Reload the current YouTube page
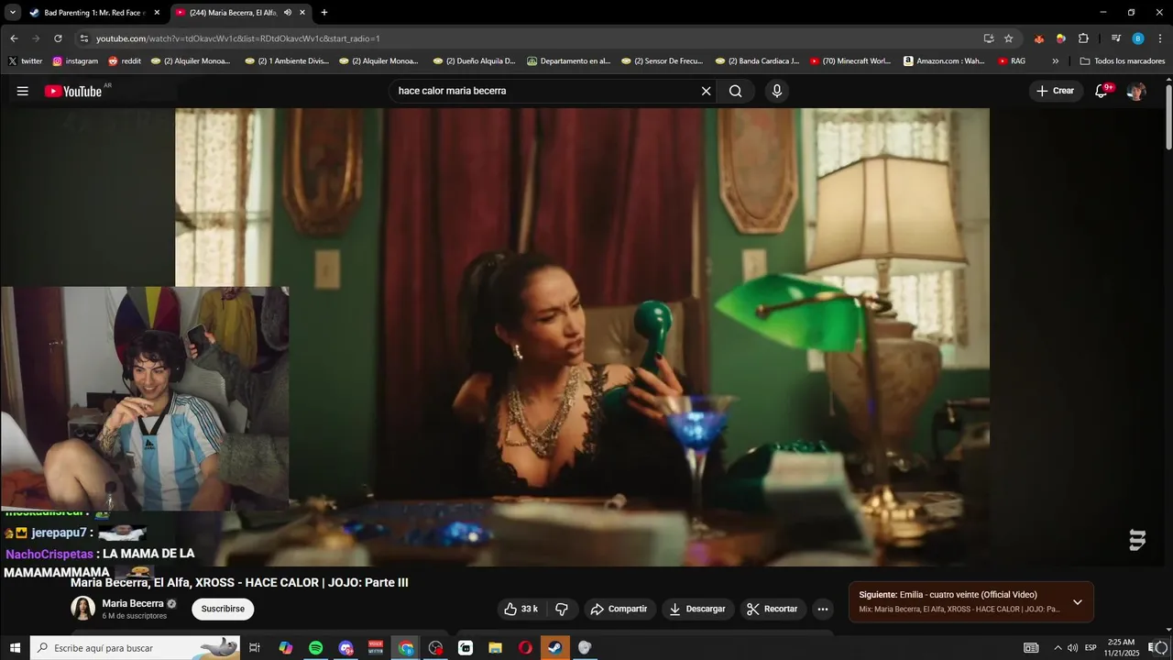This screenshot has width=1173, height=660. (x=58, y=38)
